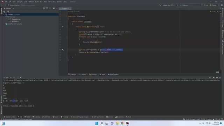
Task: Click the back navigation arrow in toolbar
Action: (2, 5)
